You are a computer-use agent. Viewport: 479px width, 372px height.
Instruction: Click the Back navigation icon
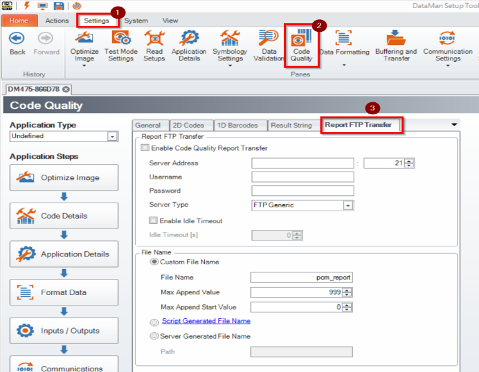coord(17,39)
